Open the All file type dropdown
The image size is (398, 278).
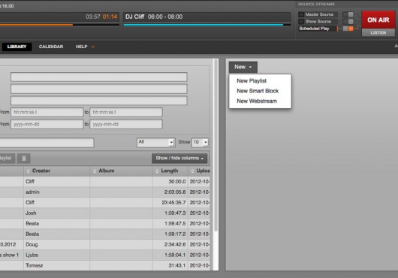click(x=155, y=142)
